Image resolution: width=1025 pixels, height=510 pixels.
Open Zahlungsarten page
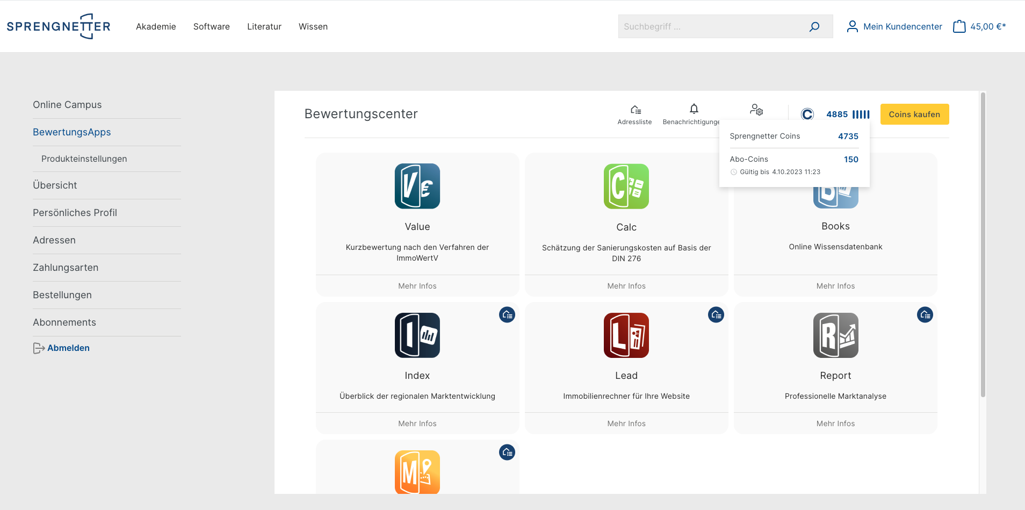click(x=66, y=268)
